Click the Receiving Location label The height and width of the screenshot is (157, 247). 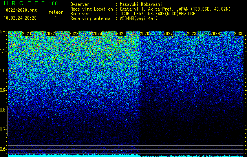coord(91,9)
